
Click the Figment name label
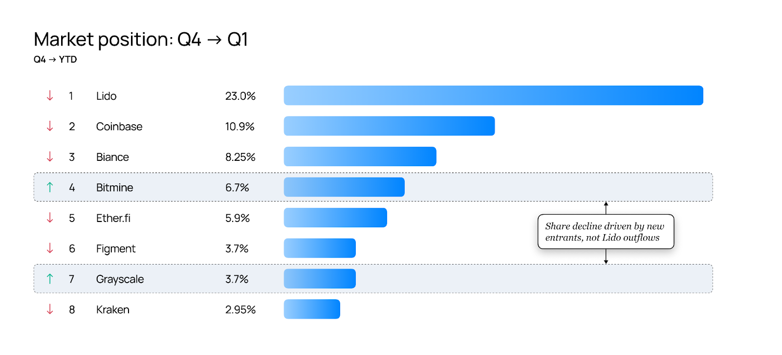point(115,248)
